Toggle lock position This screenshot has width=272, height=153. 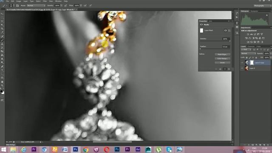[x=253, y=58]
